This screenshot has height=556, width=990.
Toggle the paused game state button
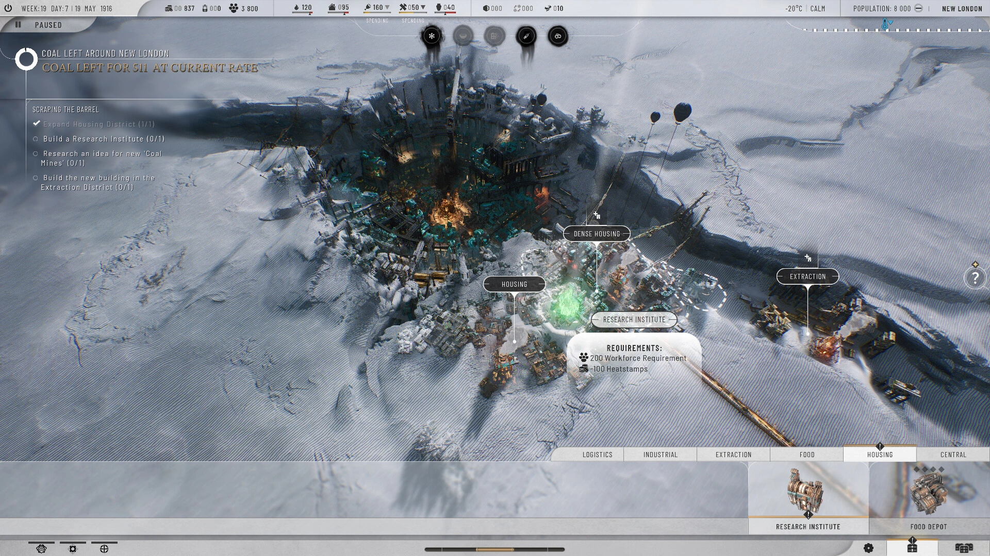pos(19,24)
